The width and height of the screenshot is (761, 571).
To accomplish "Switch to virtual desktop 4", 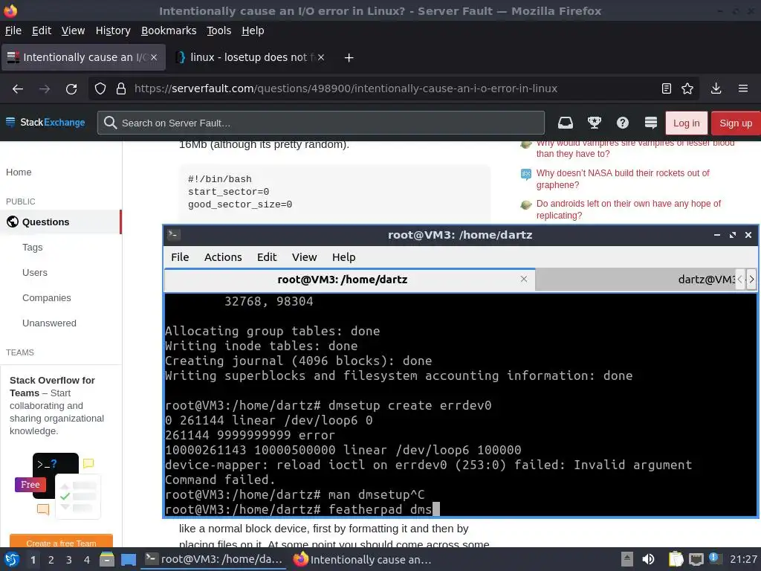I will (86, 560).
